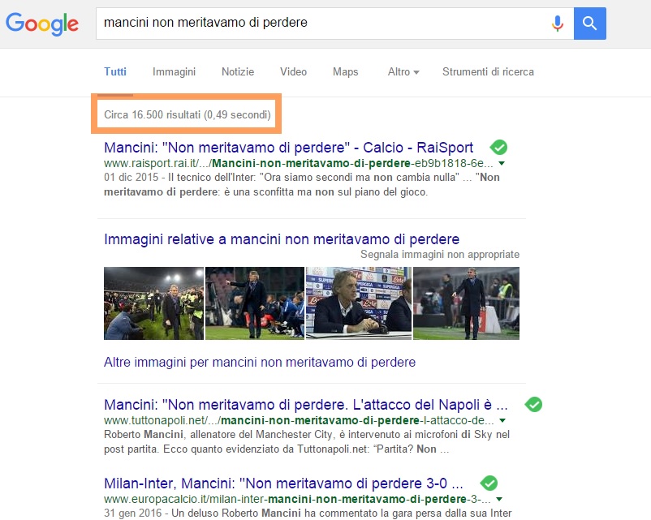This screenshot has width=651, height=520.
Task: Switch to Maps results
Action: pyautogui.click(x=345, y=71)
